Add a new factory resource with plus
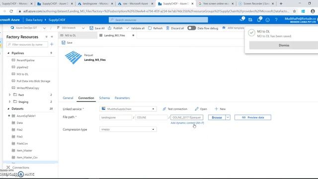Image resolution: width=318 pixels, height=179 pixels. coord(52,44)
